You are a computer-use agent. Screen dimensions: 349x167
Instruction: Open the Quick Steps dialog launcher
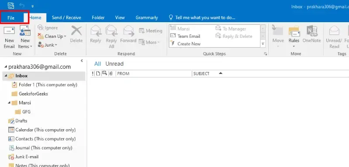click(x=265, y=54)
